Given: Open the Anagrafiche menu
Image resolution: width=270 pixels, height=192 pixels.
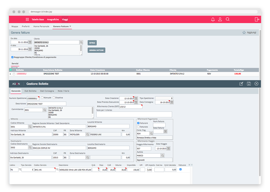Looking at the screenshot, I should tap(53, 19).
